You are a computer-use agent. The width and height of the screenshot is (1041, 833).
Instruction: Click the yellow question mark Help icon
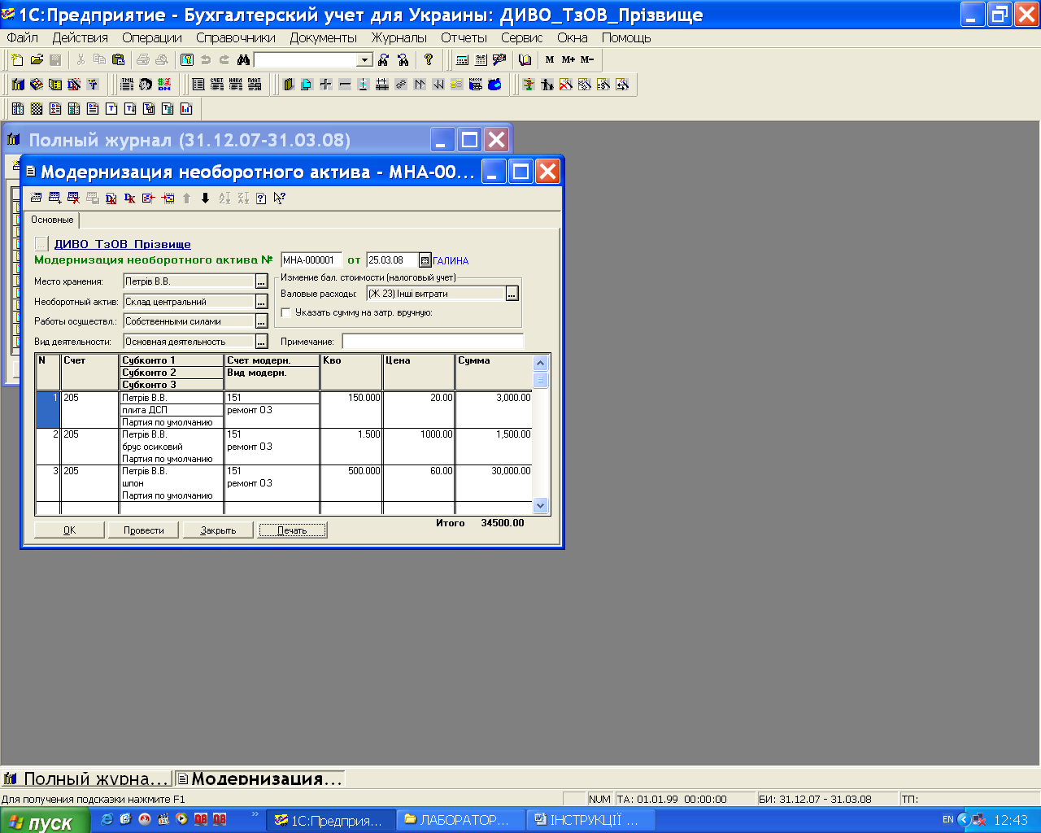tap(429, 59)
